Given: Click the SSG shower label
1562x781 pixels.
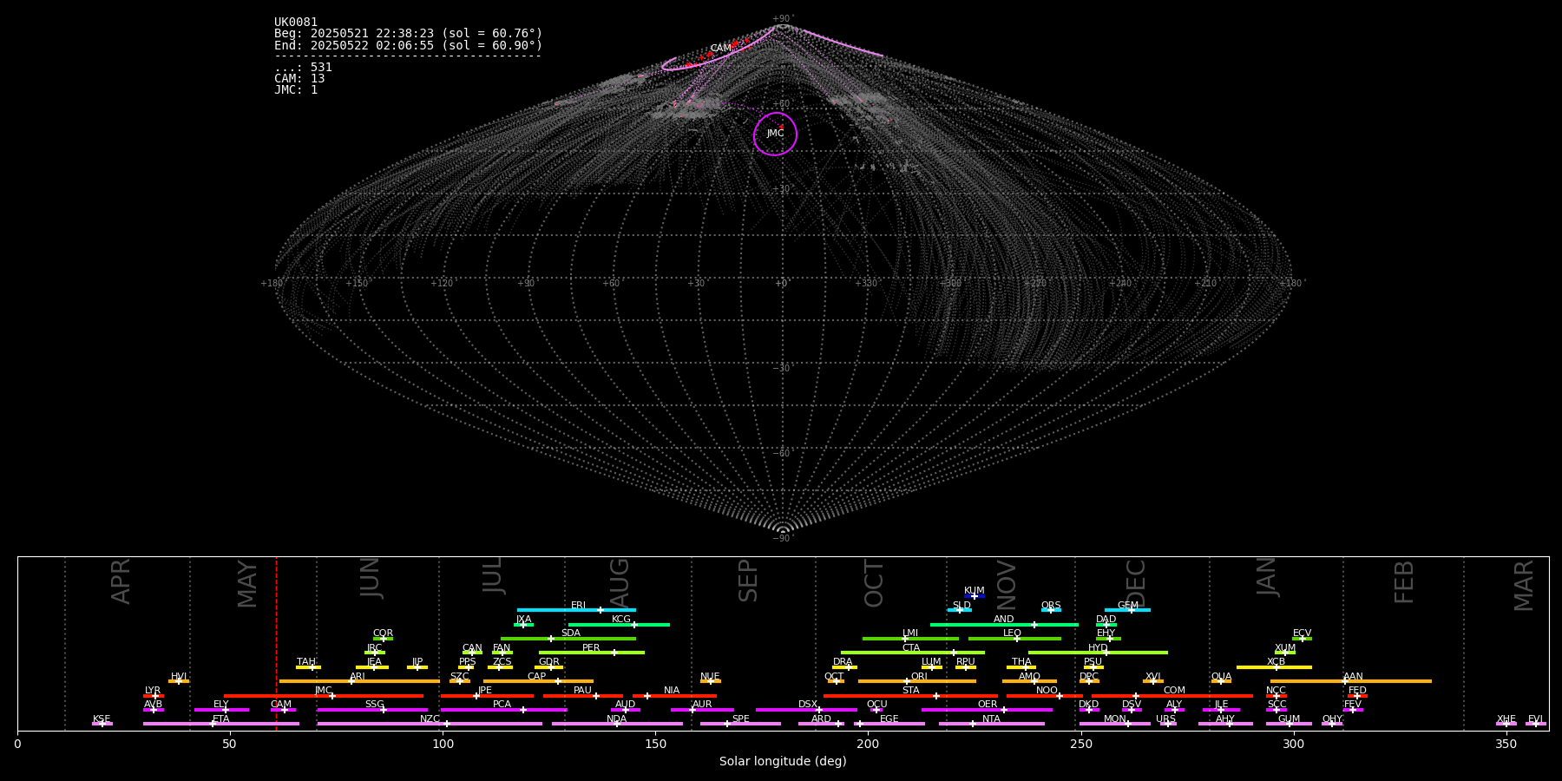Looking at the screenshot, I should pos(374,705).
